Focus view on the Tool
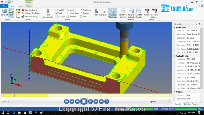204x115 pixels. 96,12
